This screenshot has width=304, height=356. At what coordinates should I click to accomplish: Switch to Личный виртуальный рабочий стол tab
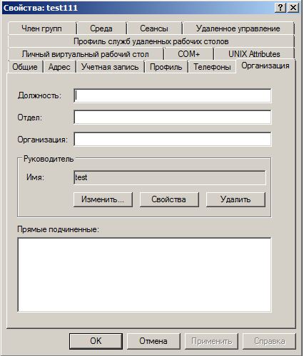pos(86,54)
